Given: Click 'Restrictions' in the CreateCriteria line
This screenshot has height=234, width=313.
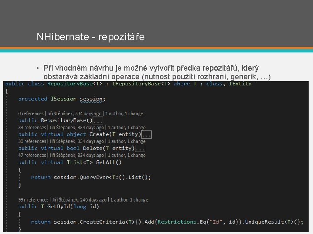Looking at the screenshot, I should (176, 222).
